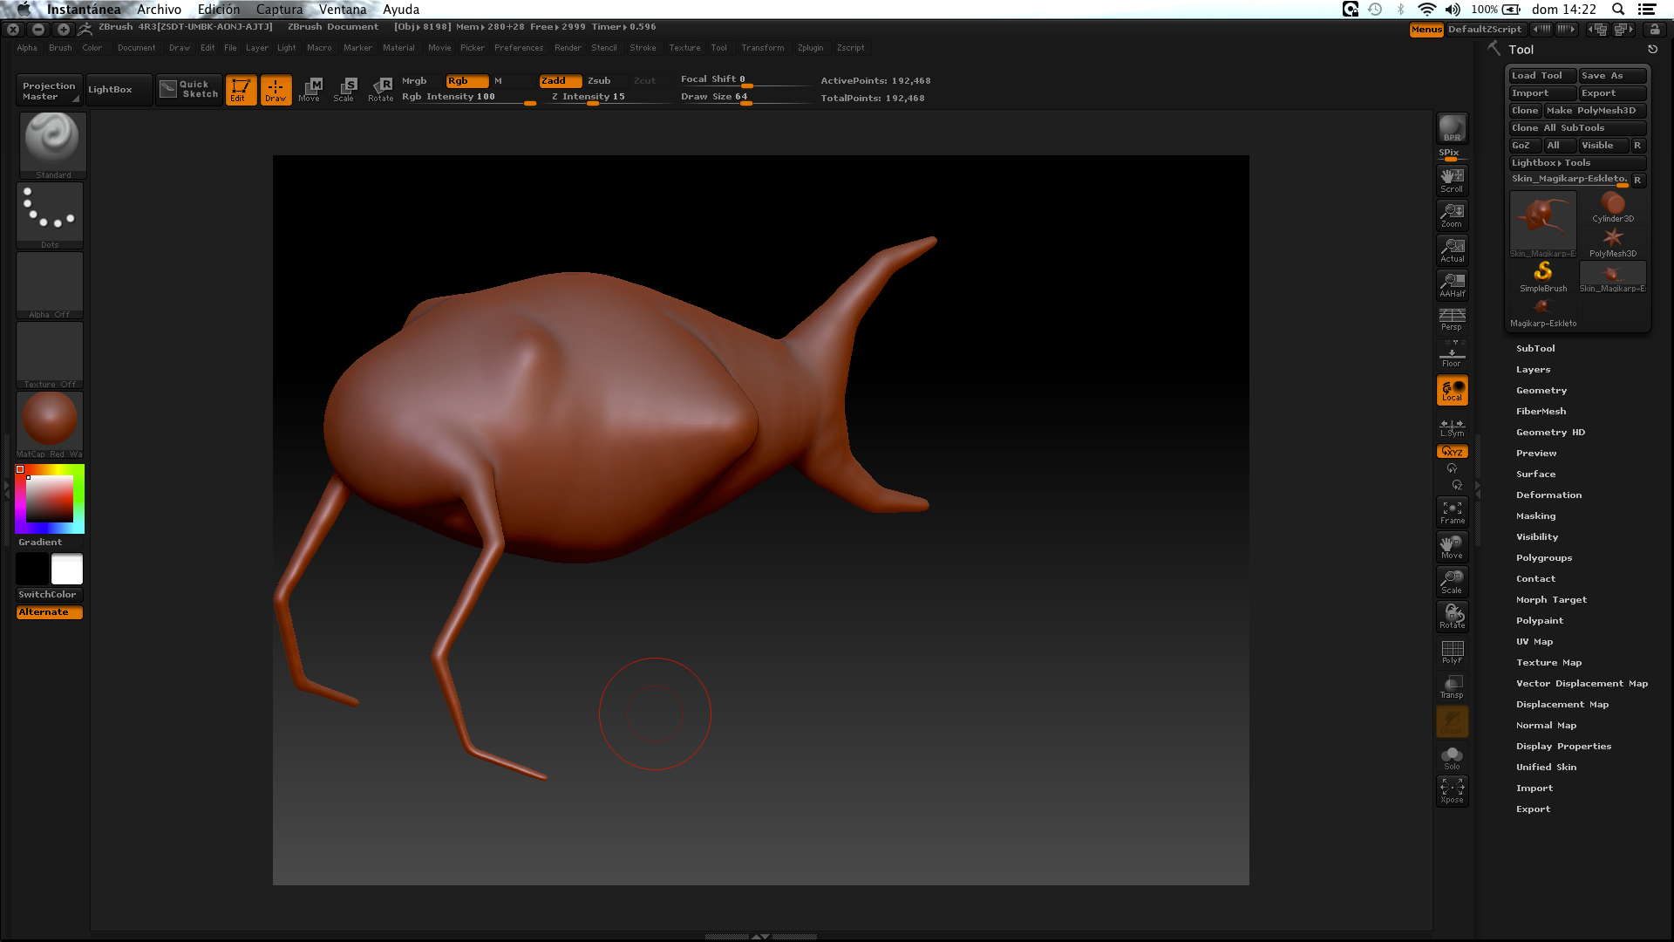The height and width of the screenshot is (942, 1674).
Task: Open the Standard brush thumbnail
Action: point(52,141)
